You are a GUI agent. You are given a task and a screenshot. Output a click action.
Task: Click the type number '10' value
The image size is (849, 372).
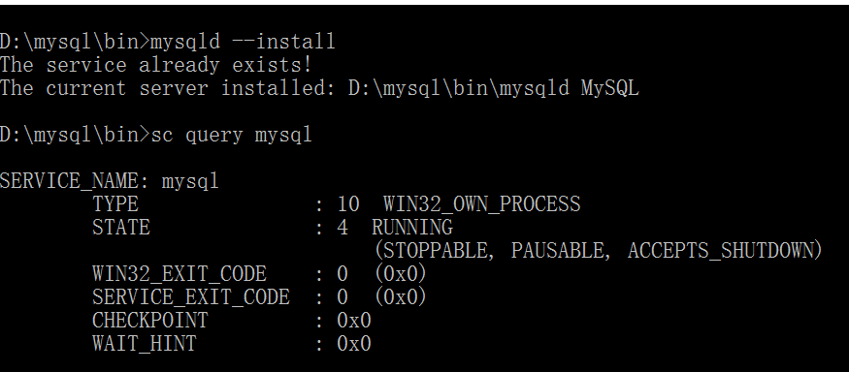coord(348,203)
